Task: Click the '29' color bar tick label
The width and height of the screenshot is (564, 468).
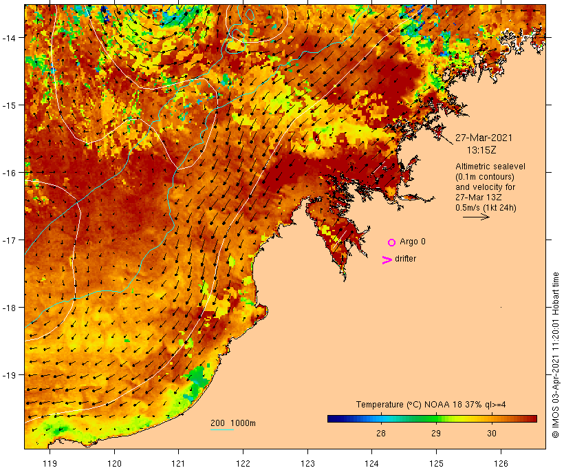Action: [x=436, y=434]
